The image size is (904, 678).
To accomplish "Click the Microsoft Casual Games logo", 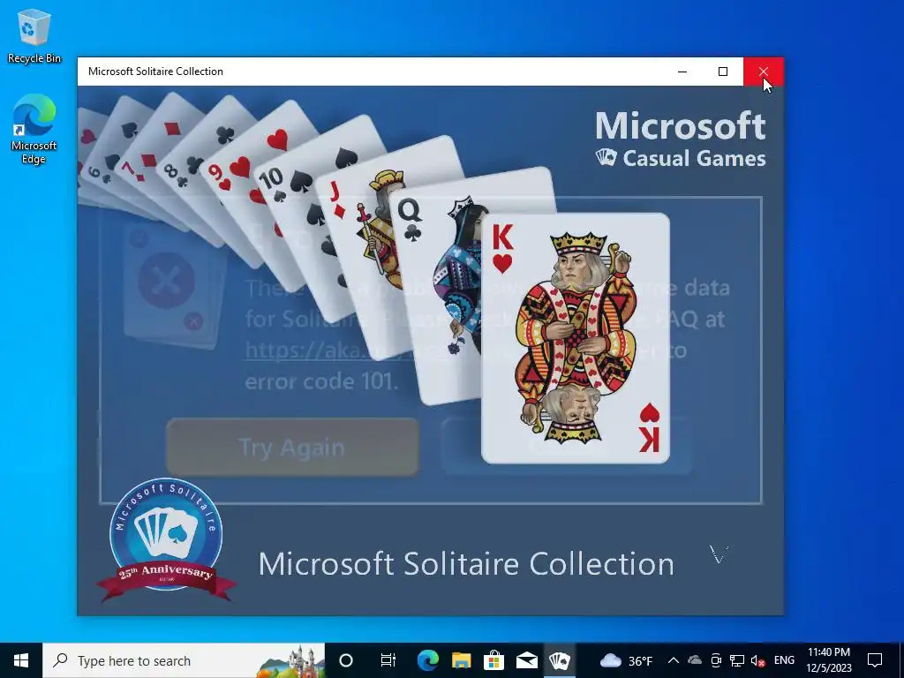I will pos(681,139).
